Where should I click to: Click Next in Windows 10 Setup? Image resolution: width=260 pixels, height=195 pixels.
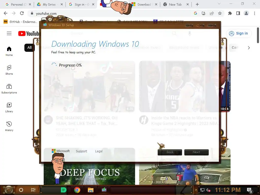coord(197,152)
